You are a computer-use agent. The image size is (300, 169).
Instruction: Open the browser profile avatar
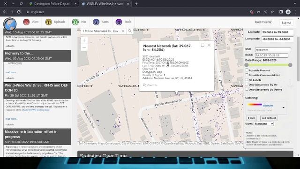[x=288, y=12]
